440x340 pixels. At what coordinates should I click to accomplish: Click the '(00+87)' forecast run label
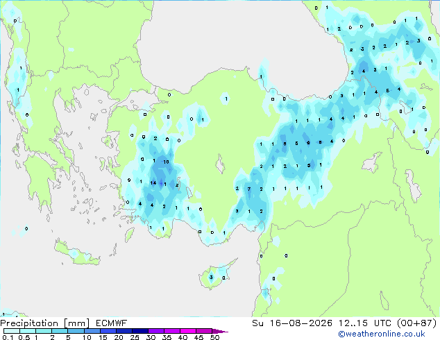pos(416,323)
